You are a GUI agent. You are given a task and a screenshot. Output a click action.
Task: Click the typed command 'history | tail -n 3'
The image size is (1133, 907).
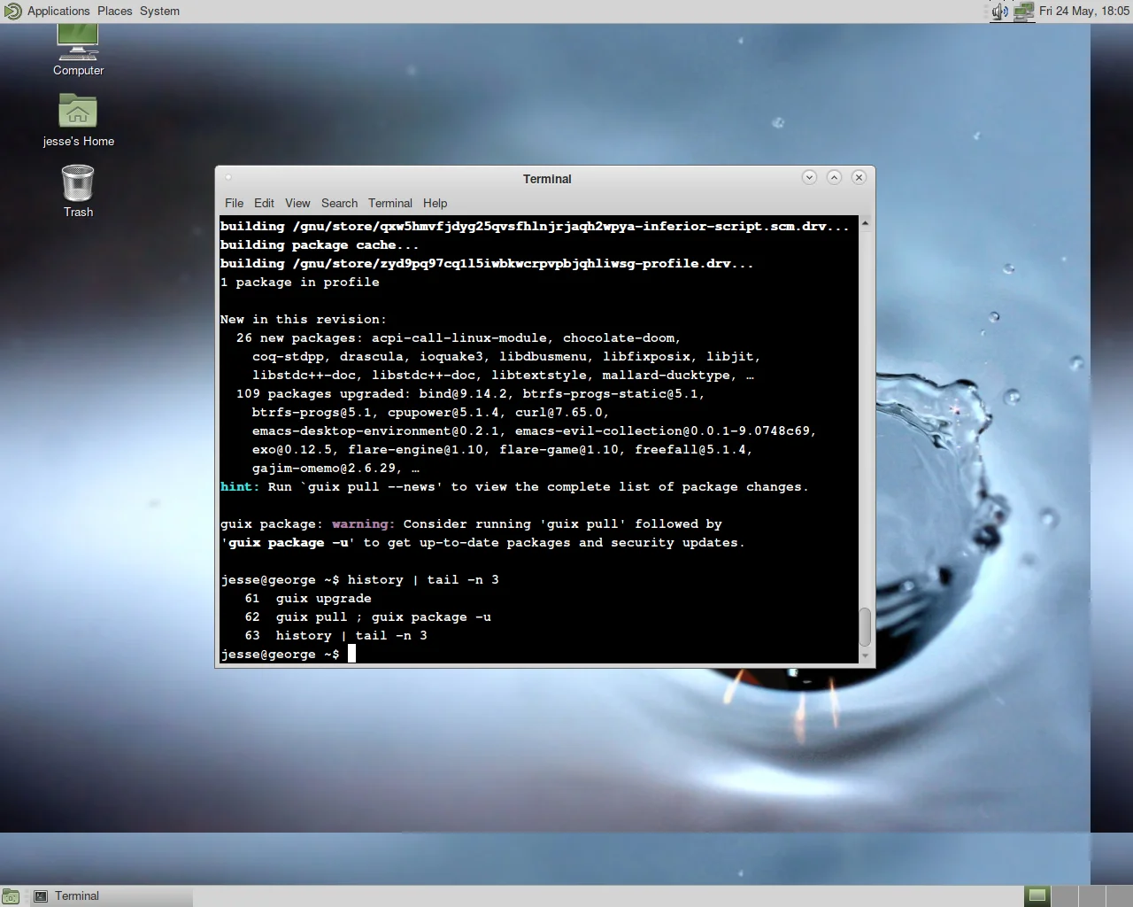click(x=423, y=579)
